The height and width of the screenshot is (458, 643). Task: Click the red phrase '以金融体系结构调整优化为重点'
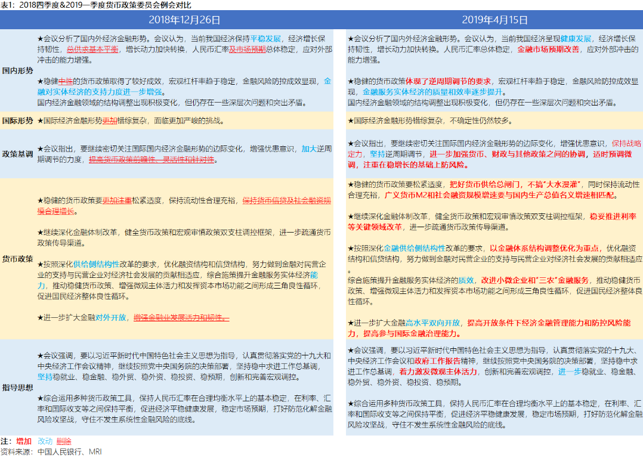tap(544, 248)
